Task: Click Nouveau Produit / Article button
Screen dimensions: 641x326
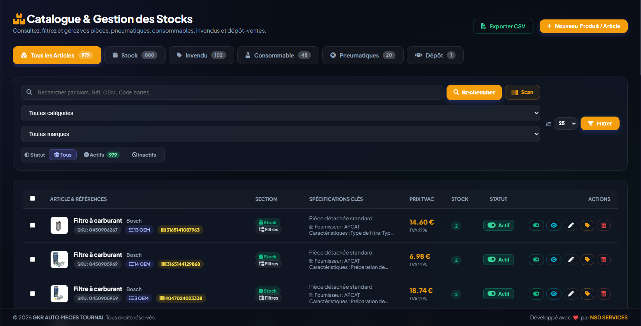Action: pyautogui.click(x=584, y=26)
